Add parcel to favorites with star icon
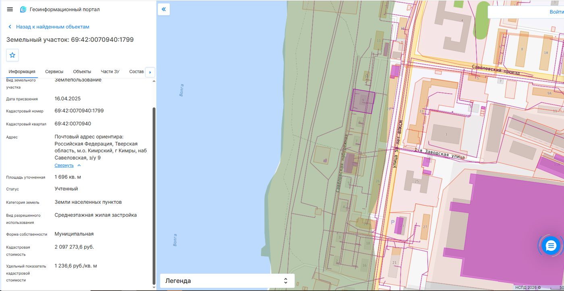 12,55
